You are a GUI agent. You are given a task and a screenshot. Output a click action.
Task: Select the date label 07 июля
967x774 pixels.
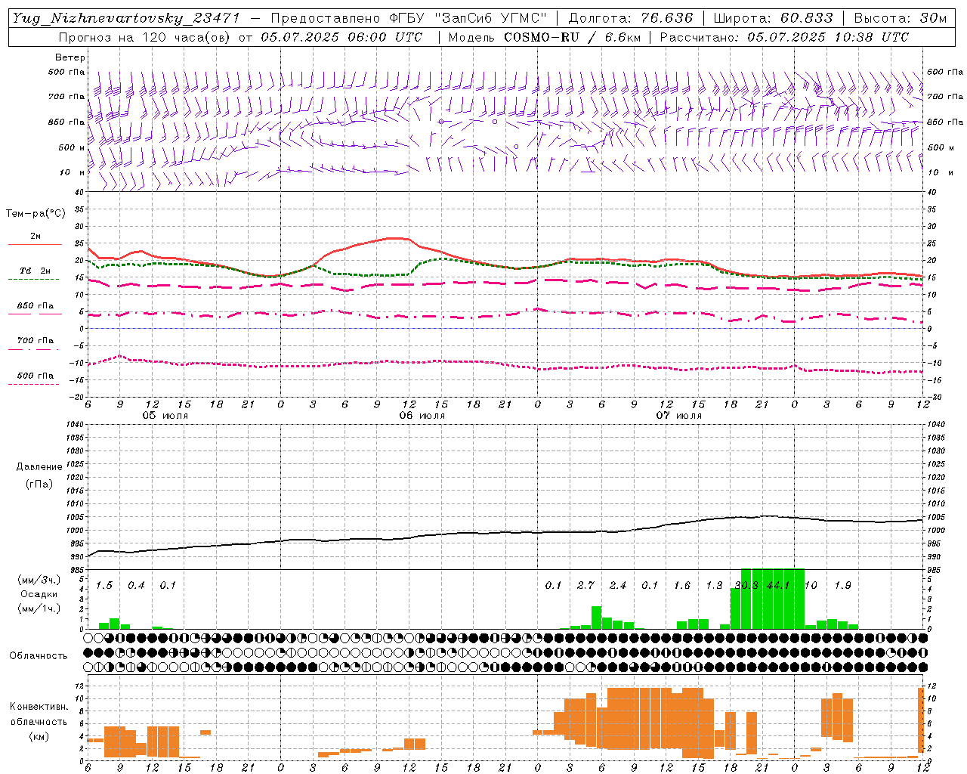coord(679,416)
